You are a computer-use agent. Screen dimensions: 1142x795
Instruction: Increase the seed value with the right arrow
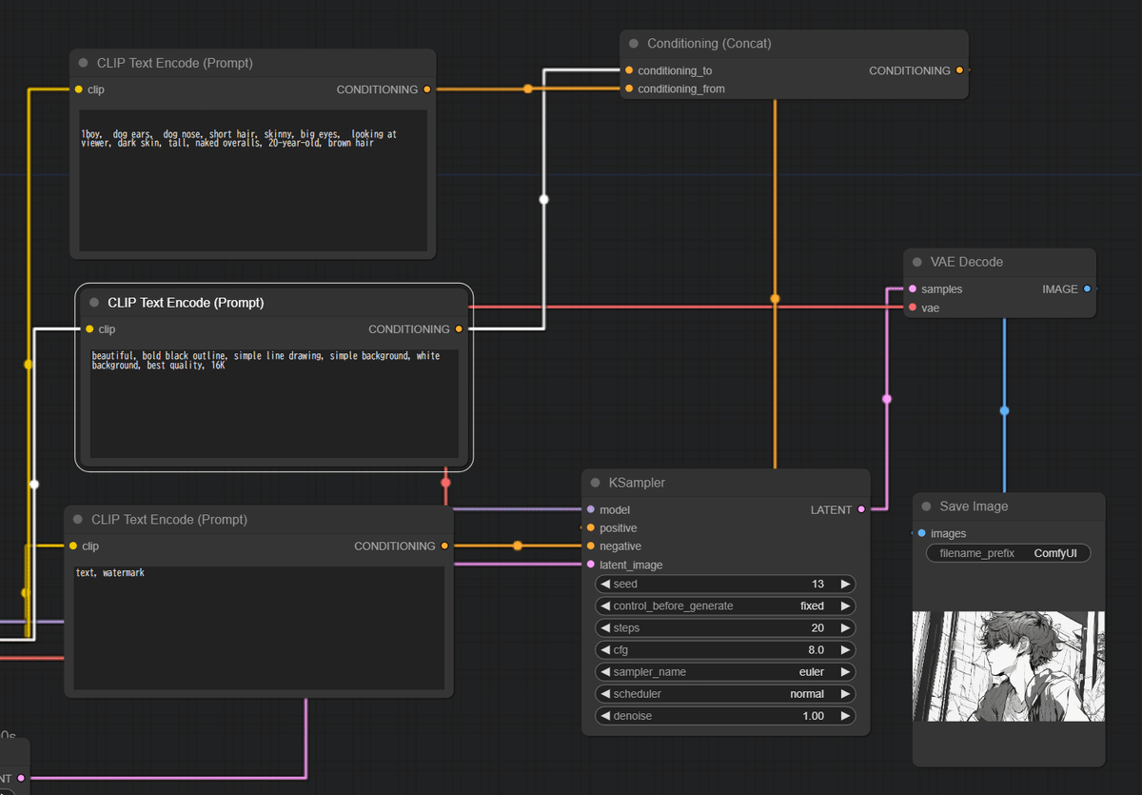tap(845, 584)
